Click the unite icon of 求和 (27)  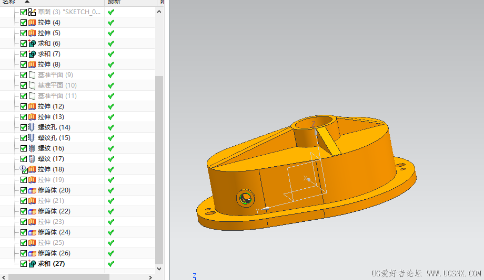point(32,264)
